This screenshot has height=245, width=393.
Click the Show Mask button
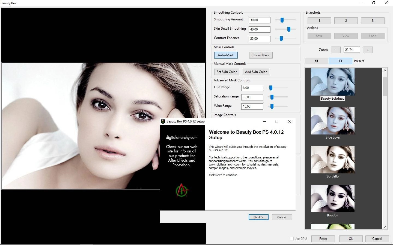(261, 55)
